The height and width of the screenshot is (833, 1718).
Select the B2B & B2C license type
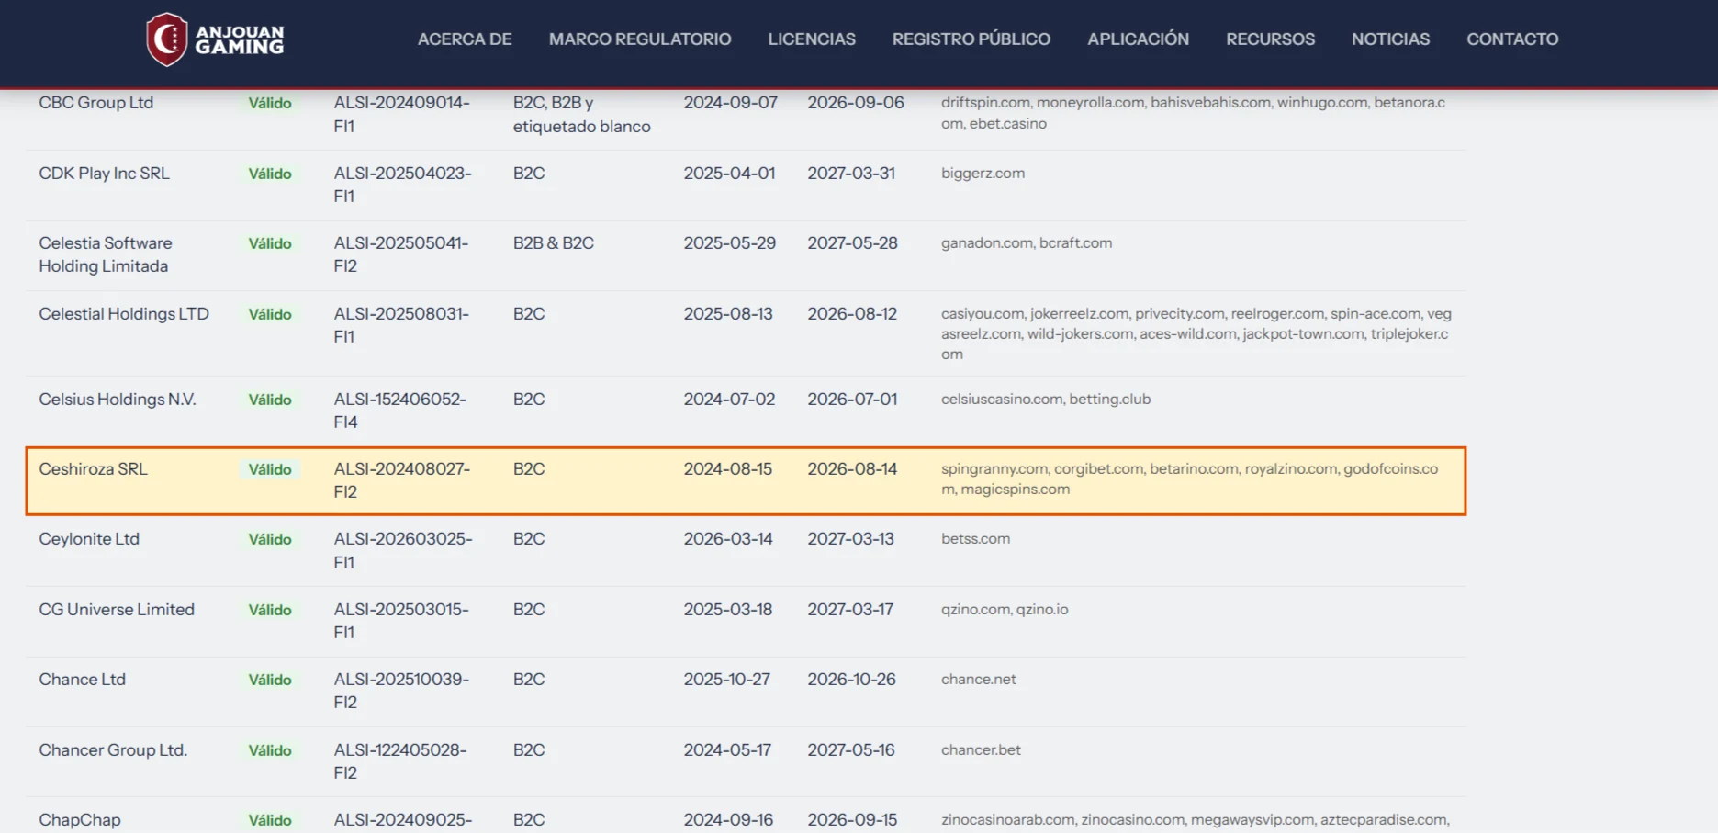pos(554,243)
